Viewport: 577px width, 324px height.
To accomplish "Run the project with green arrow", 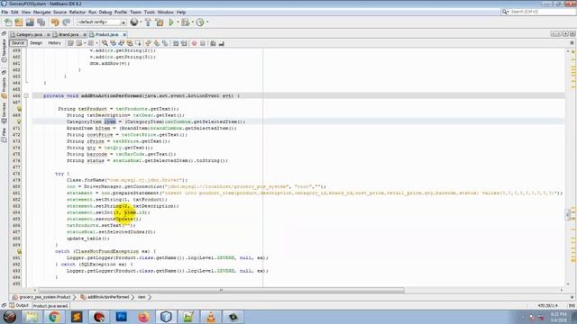I will tap(171, 22).
